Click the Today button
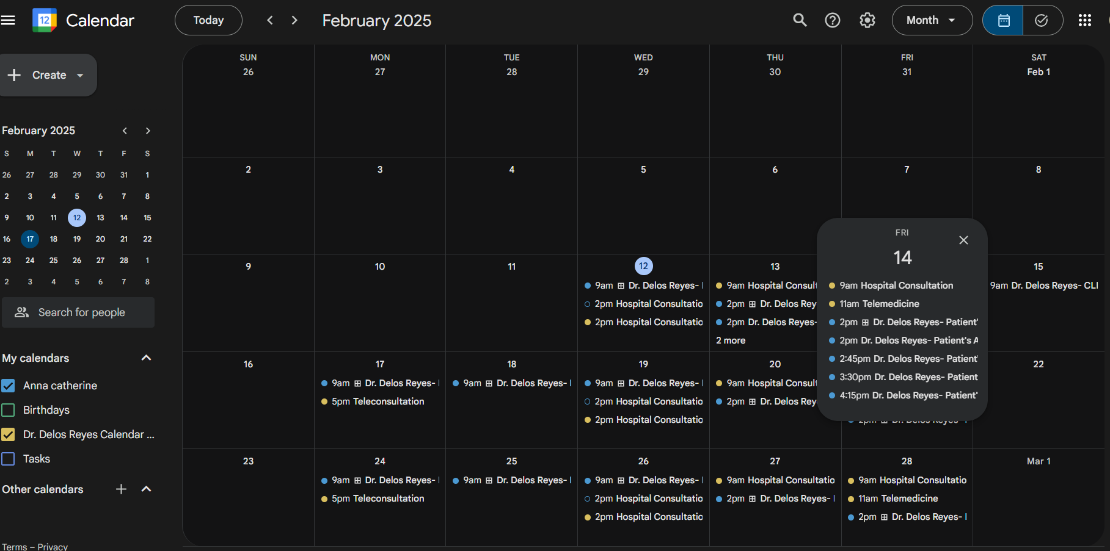The image size is (1110, 551). [208, 20]
